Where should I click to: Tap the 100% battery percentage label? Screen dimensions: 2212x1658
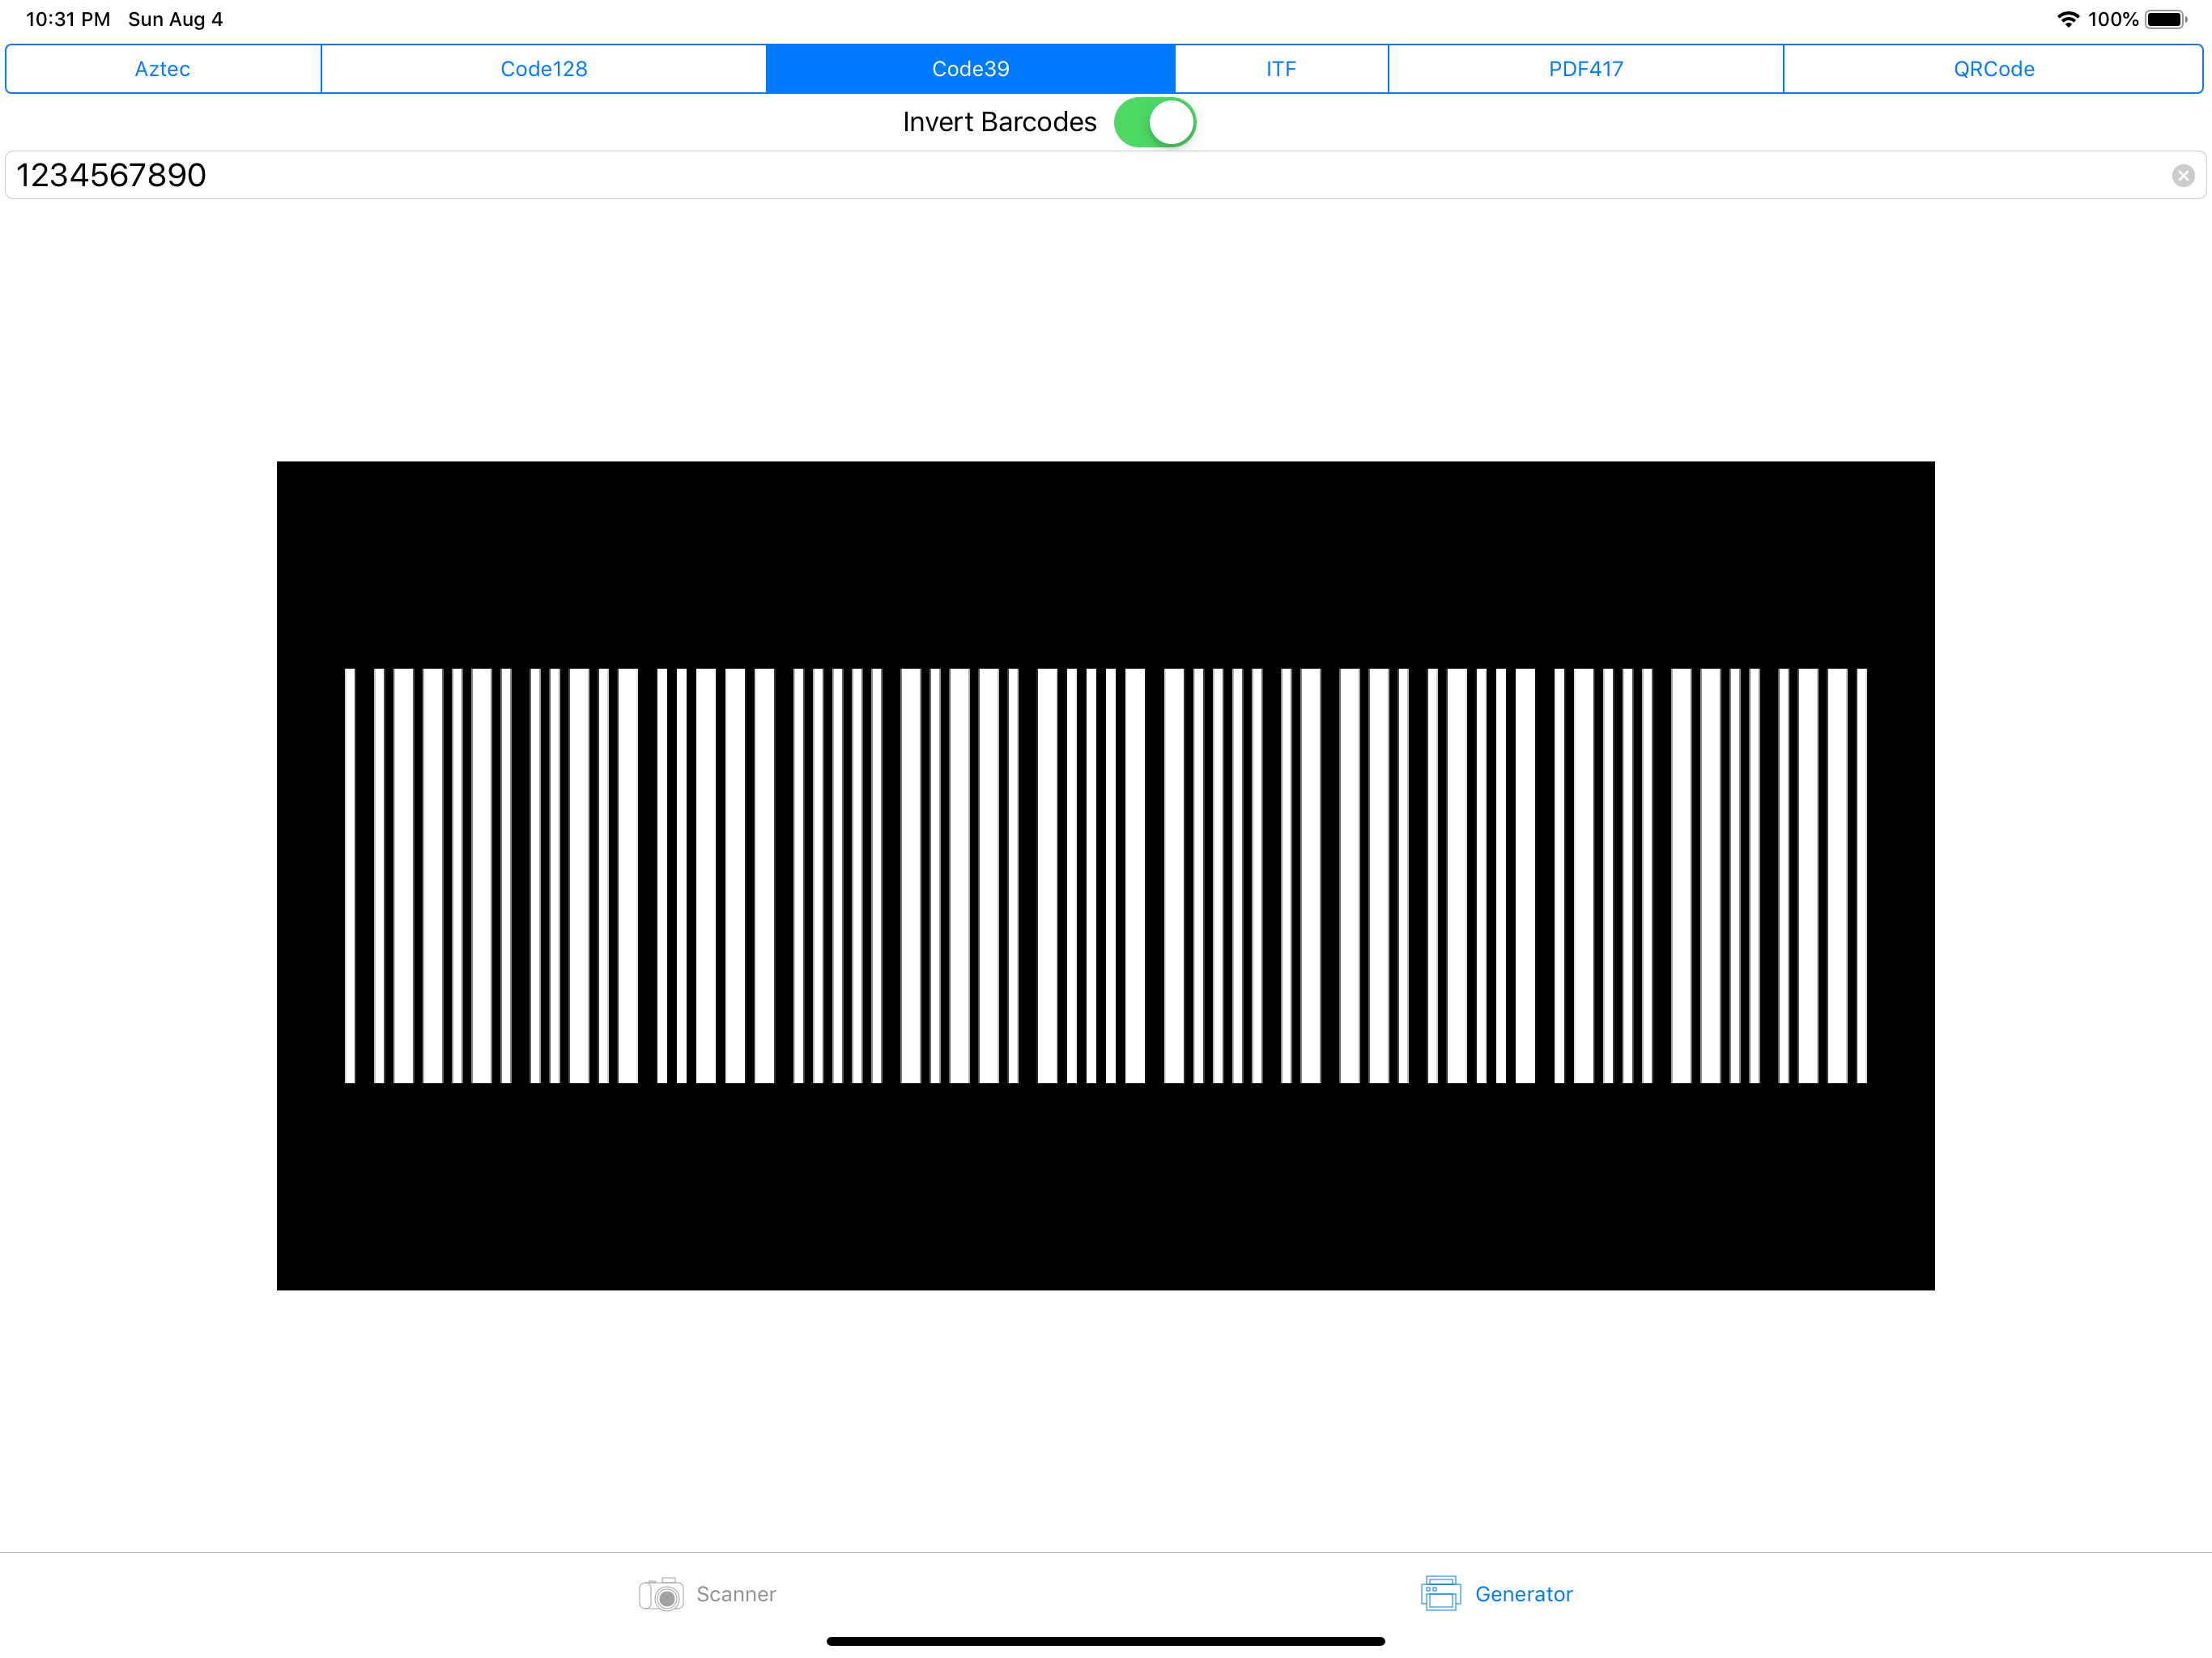coord(2115,18)
